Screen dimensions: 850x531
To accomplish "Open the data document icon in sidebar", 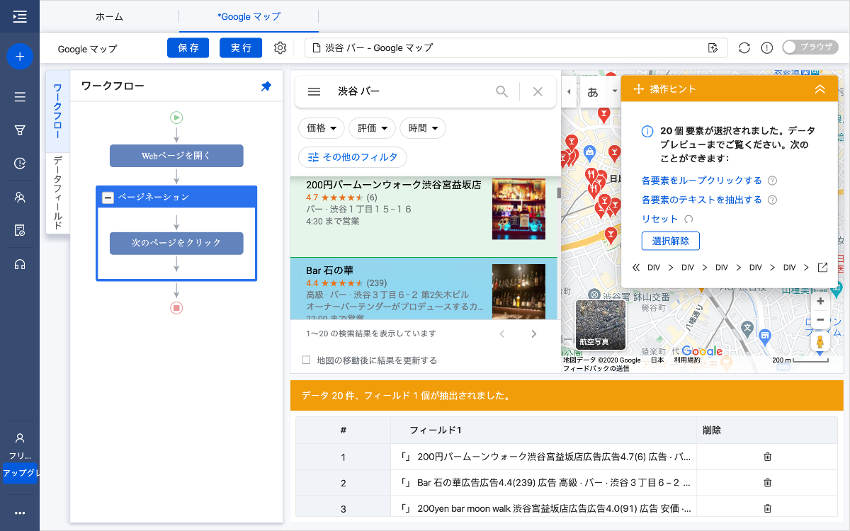I will 20,230.
